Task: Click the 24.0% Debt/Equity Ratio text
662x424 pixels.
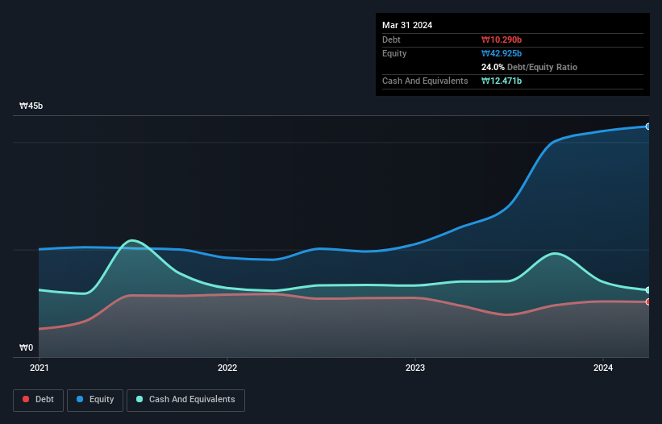Action: point(529,67)
